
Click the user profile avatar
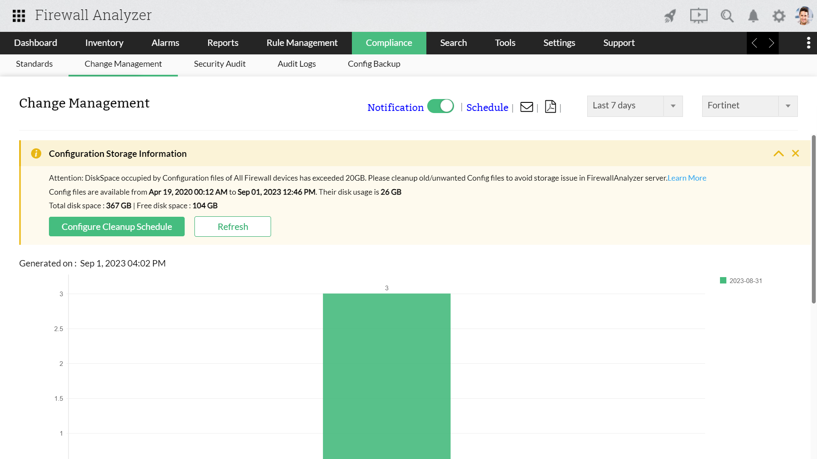click(803, 16)
